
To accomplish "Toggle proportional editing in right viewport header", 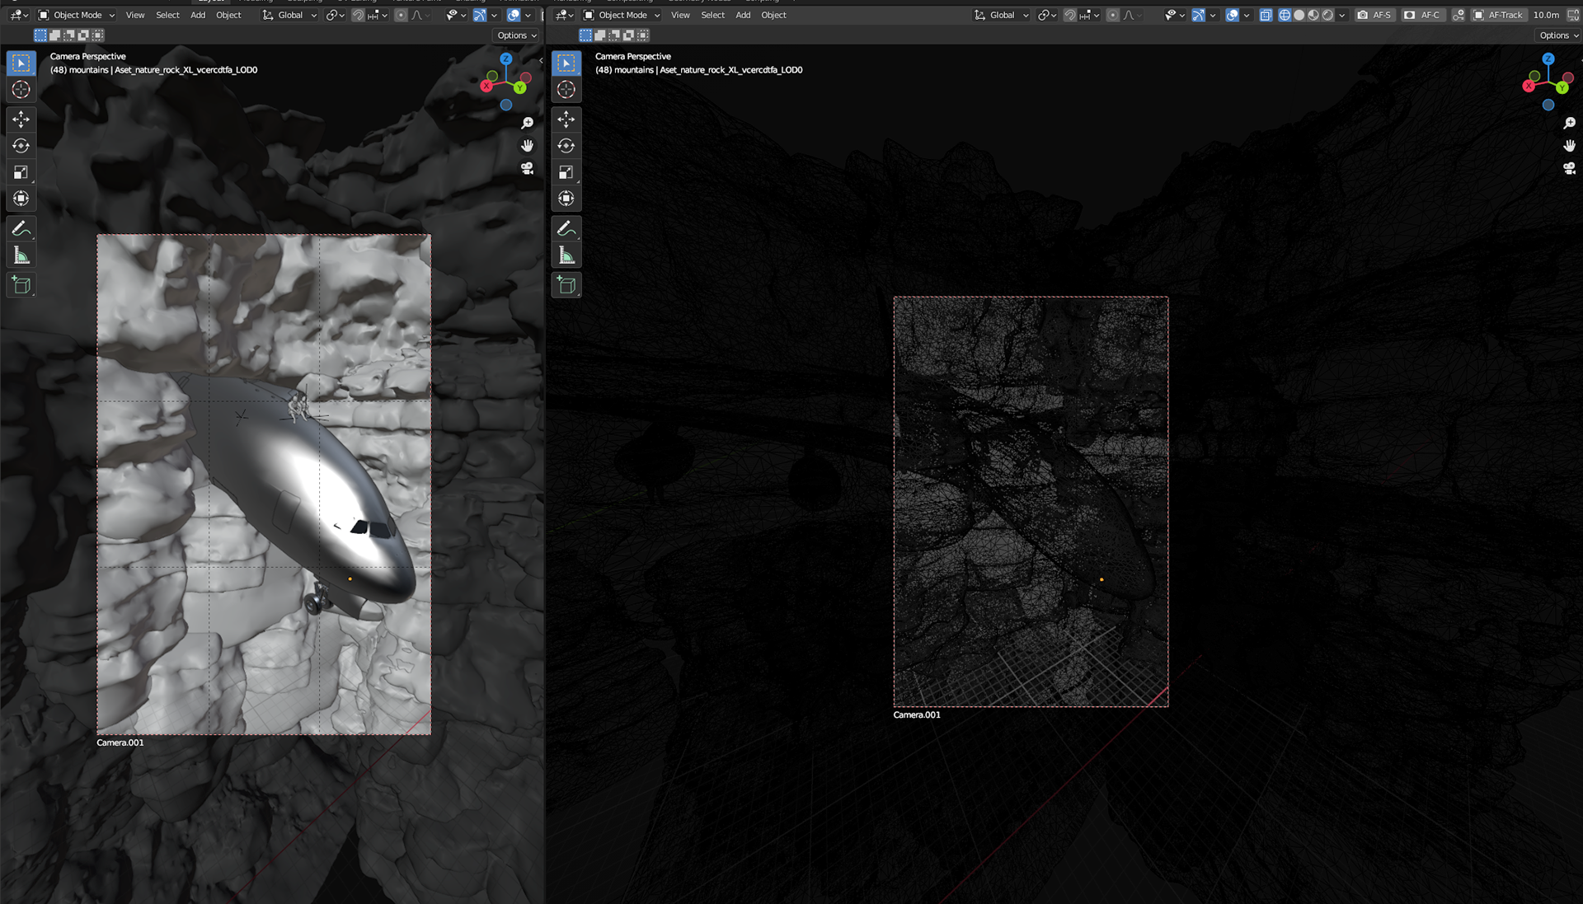I will click(x=1112, y=15).
